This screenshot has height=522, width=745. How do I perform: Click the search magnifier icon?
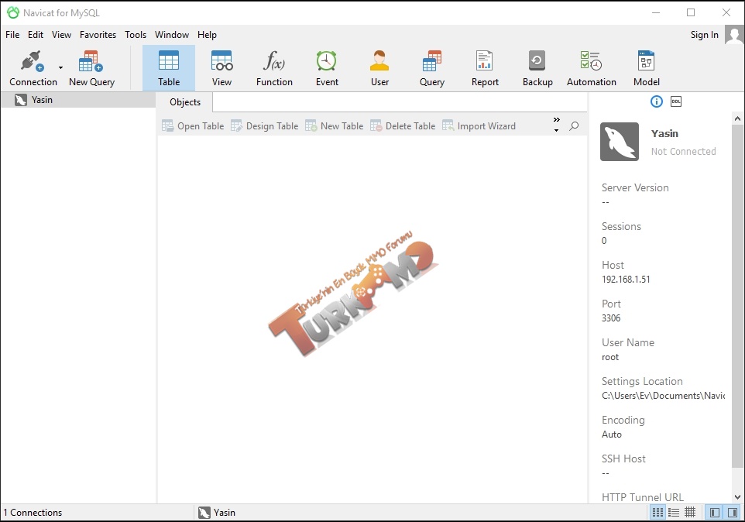[574, 126]
